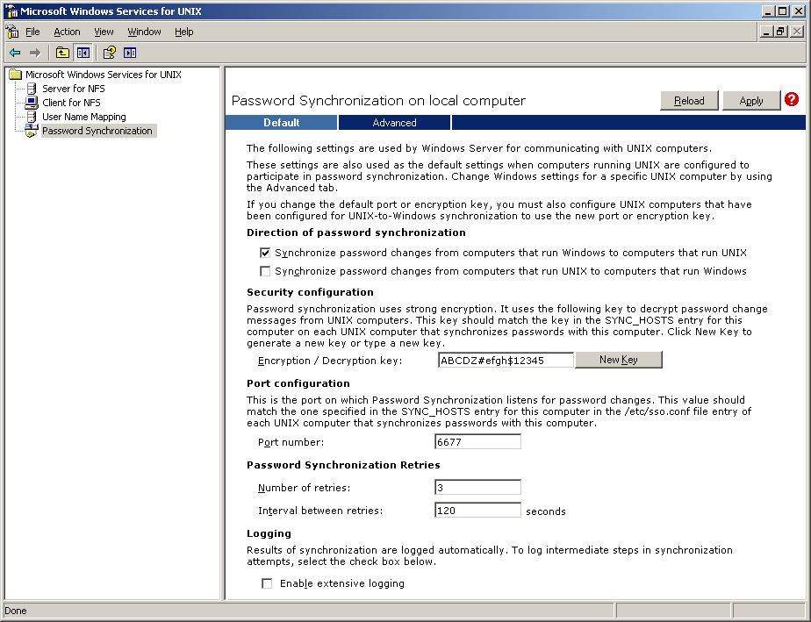The image size is (811, 622).
Task: Click the root folder icon in the tree
Action: pos(16,75)
